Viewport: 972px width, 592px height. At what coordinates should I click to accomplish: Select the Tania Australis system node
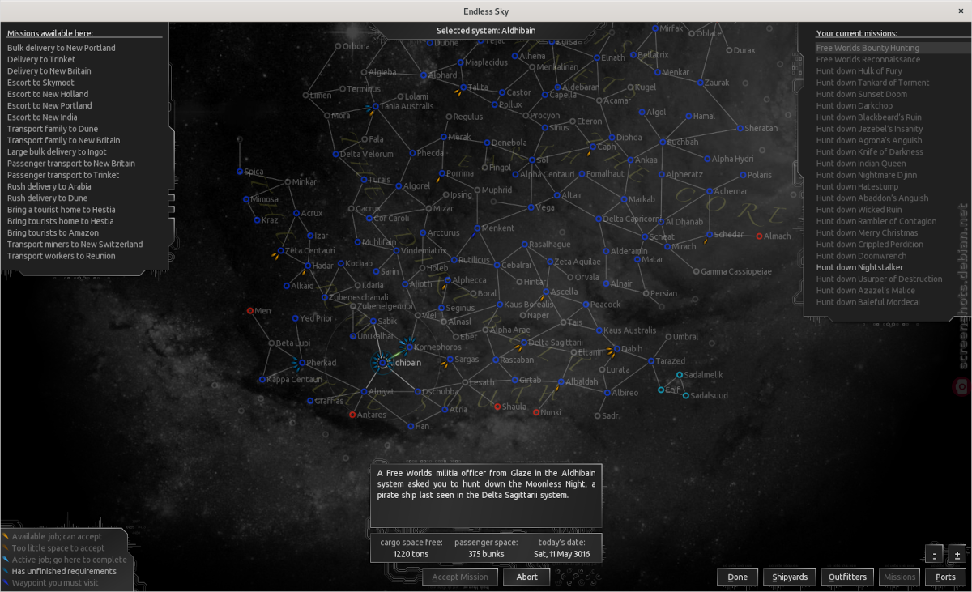click(x=377, y=106)
